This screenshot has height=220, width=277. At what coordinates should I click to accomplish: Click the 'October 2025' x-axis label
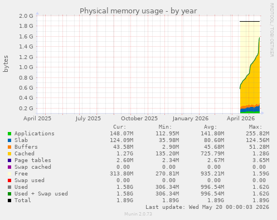[139, 119]
